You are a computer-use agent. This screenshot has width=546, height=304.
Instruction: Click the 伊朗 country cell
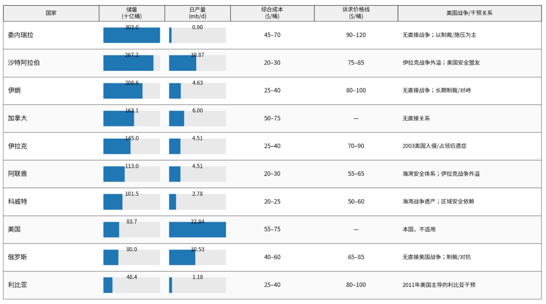point(14,91)
